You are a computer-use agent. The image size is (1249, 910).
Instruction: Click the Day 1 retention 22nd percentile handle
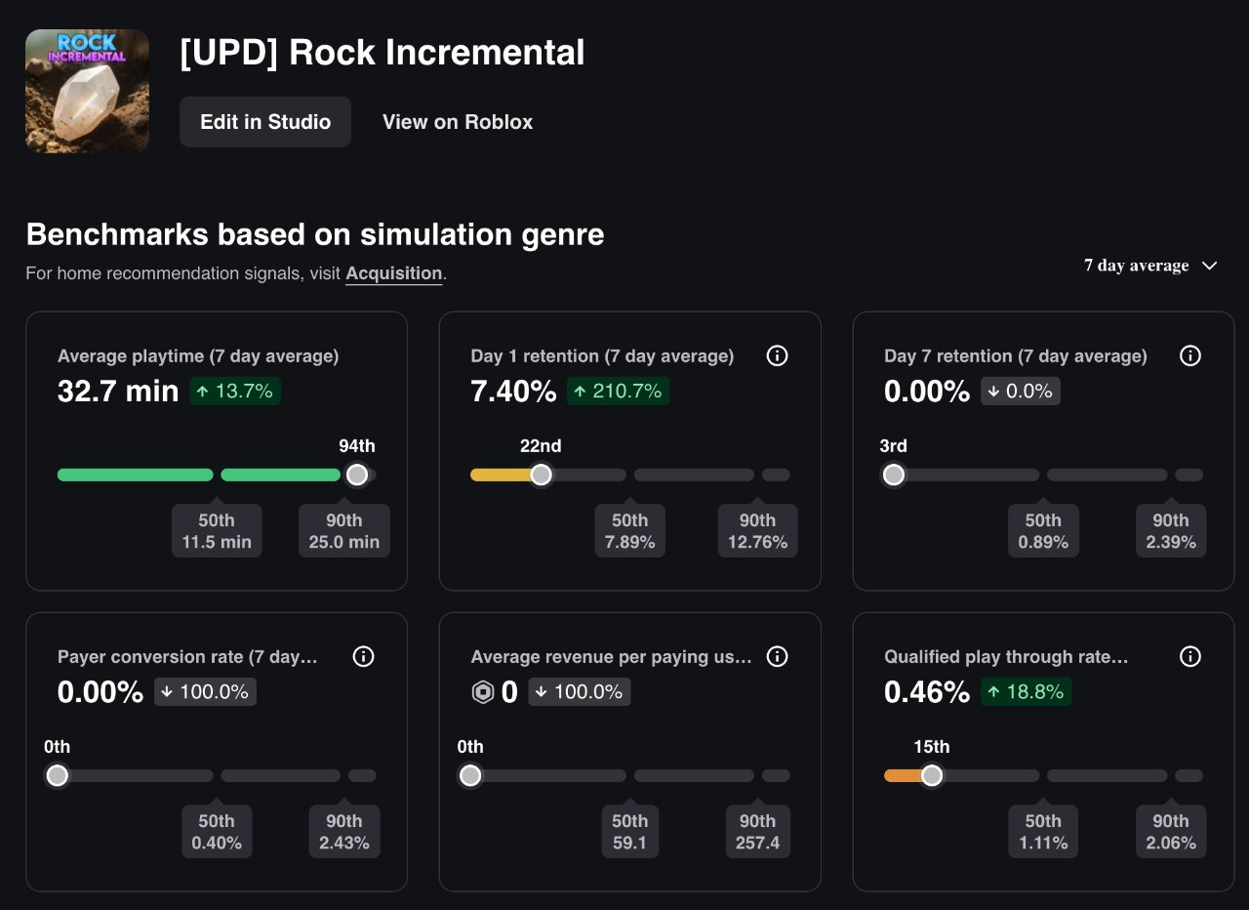(541, 475)
